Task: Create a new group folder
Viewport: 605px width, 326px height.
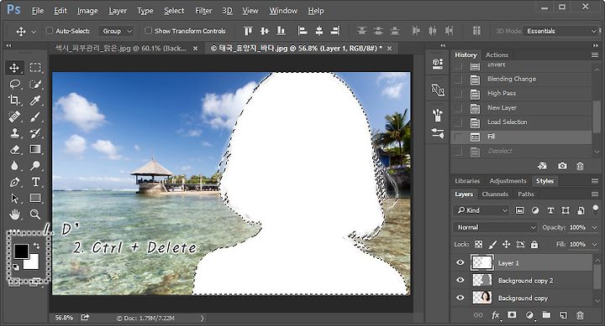Action: [x=546, y=315]
